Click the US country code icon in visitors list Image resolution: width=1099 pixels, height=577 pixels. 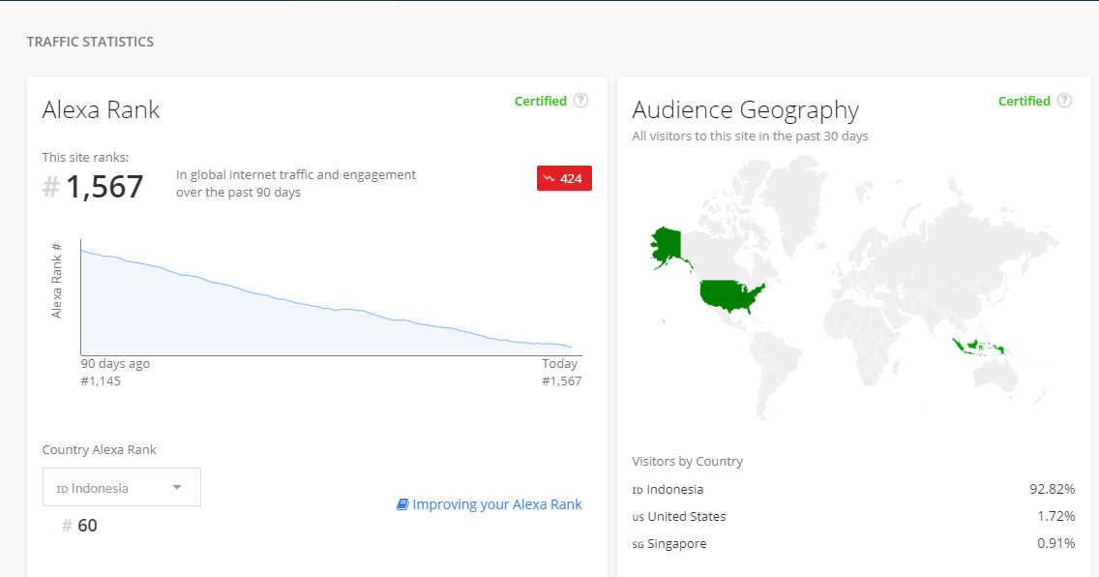(x=638, y=517)
